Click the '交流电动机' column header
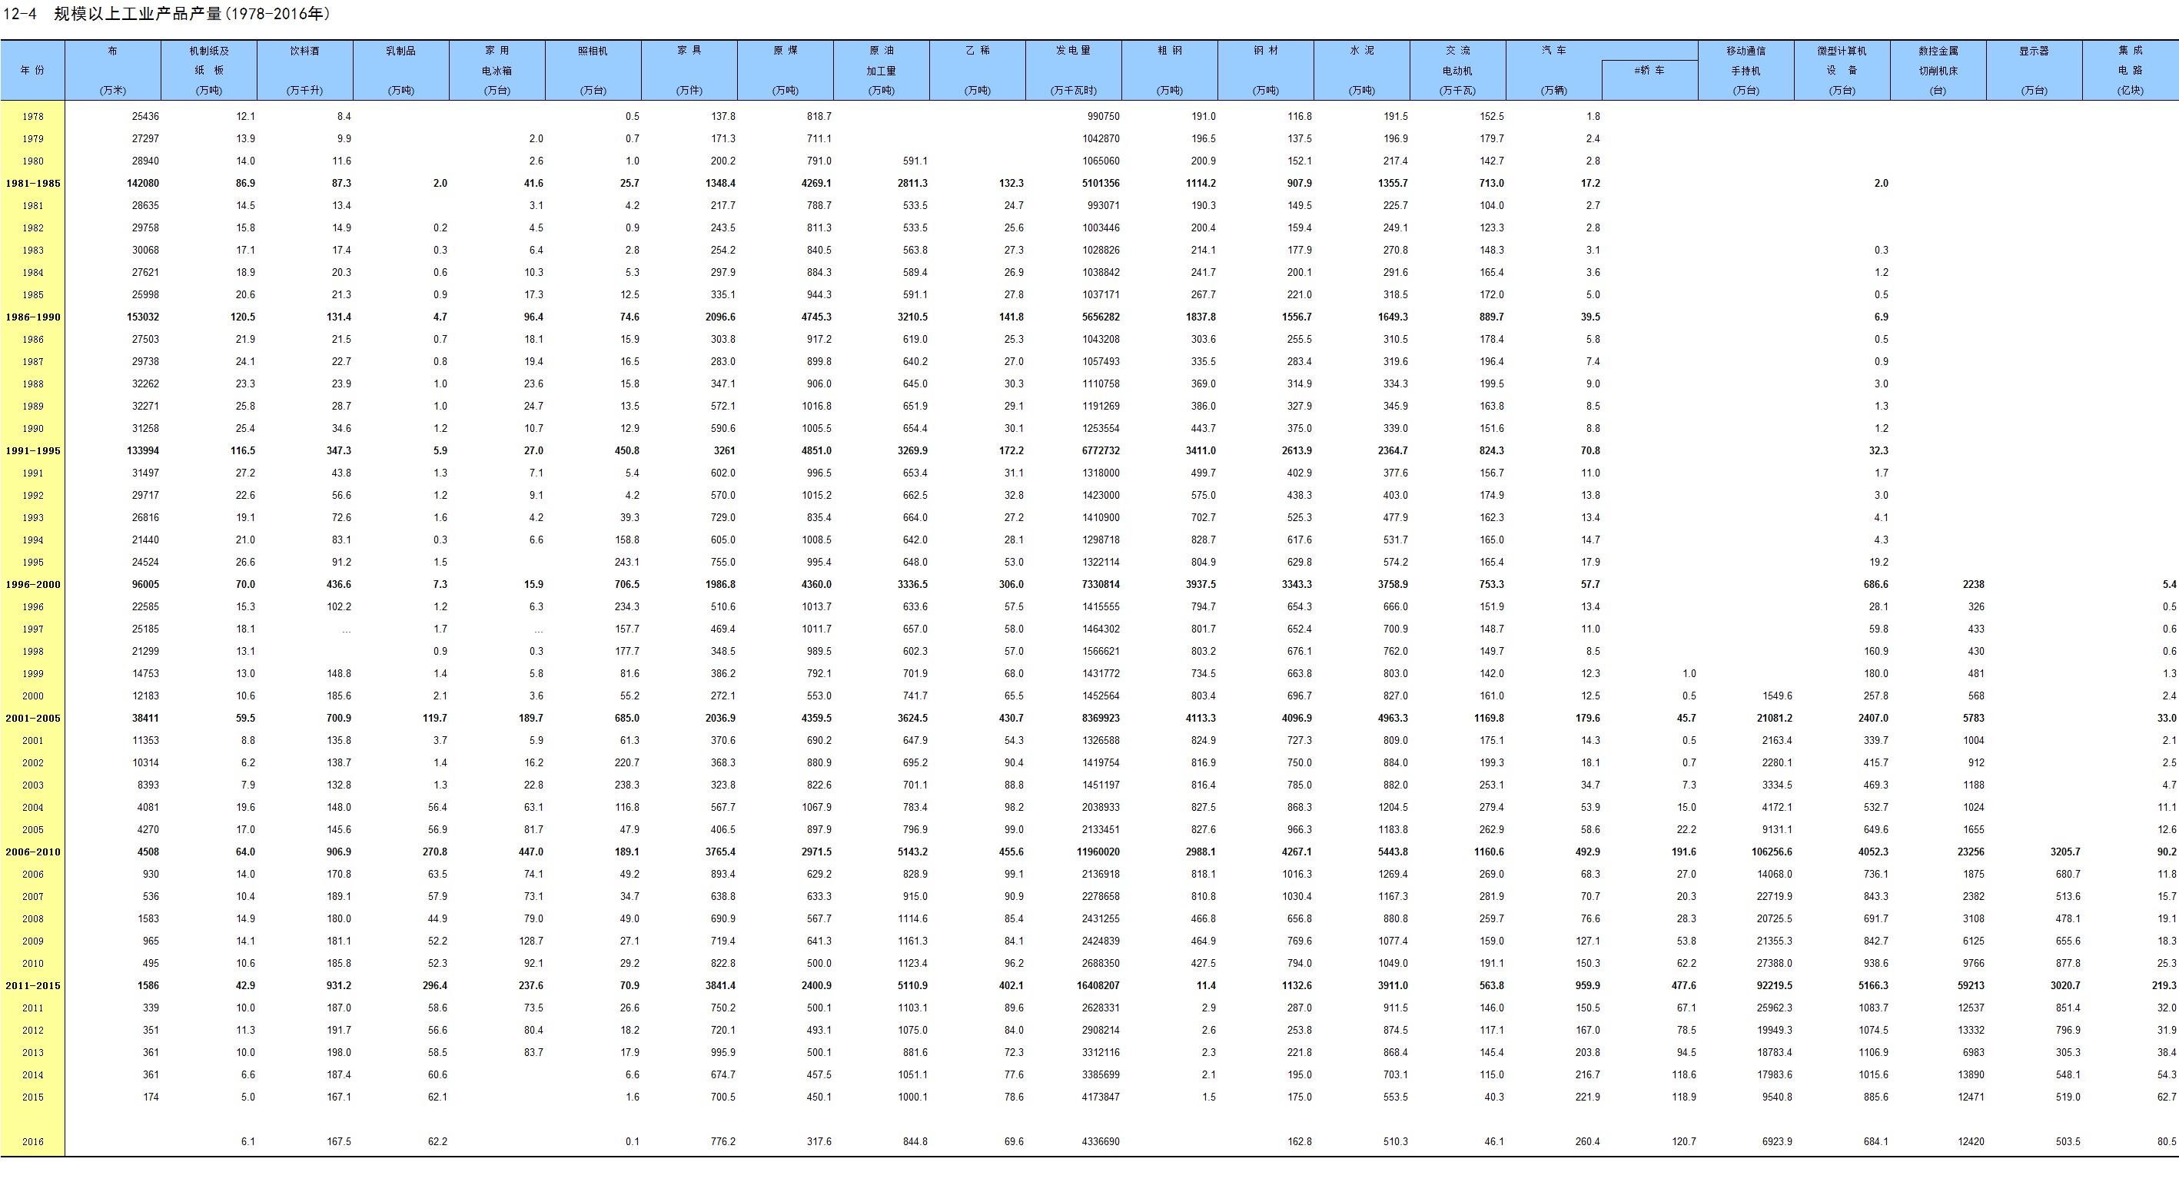2179x1182 pixels. [1457, 70]
